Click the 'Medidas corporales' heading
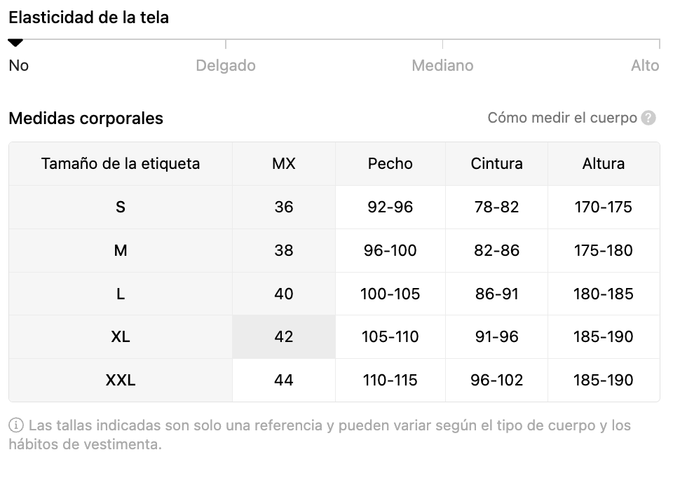This screenshot has width=680, height=485. coord(86,118)
